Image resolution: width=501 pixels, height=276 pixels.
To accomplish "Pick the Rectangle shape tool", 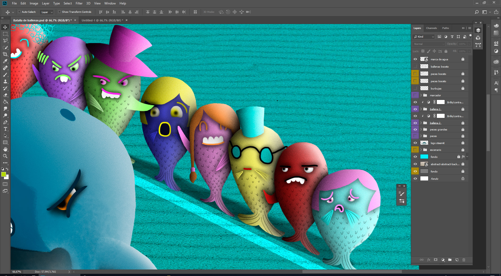I will pos(5,142).
